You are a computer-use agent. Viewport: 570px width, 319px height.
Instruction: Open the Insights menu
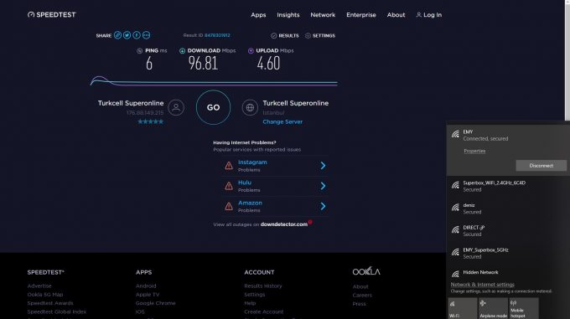pos(288,15)
